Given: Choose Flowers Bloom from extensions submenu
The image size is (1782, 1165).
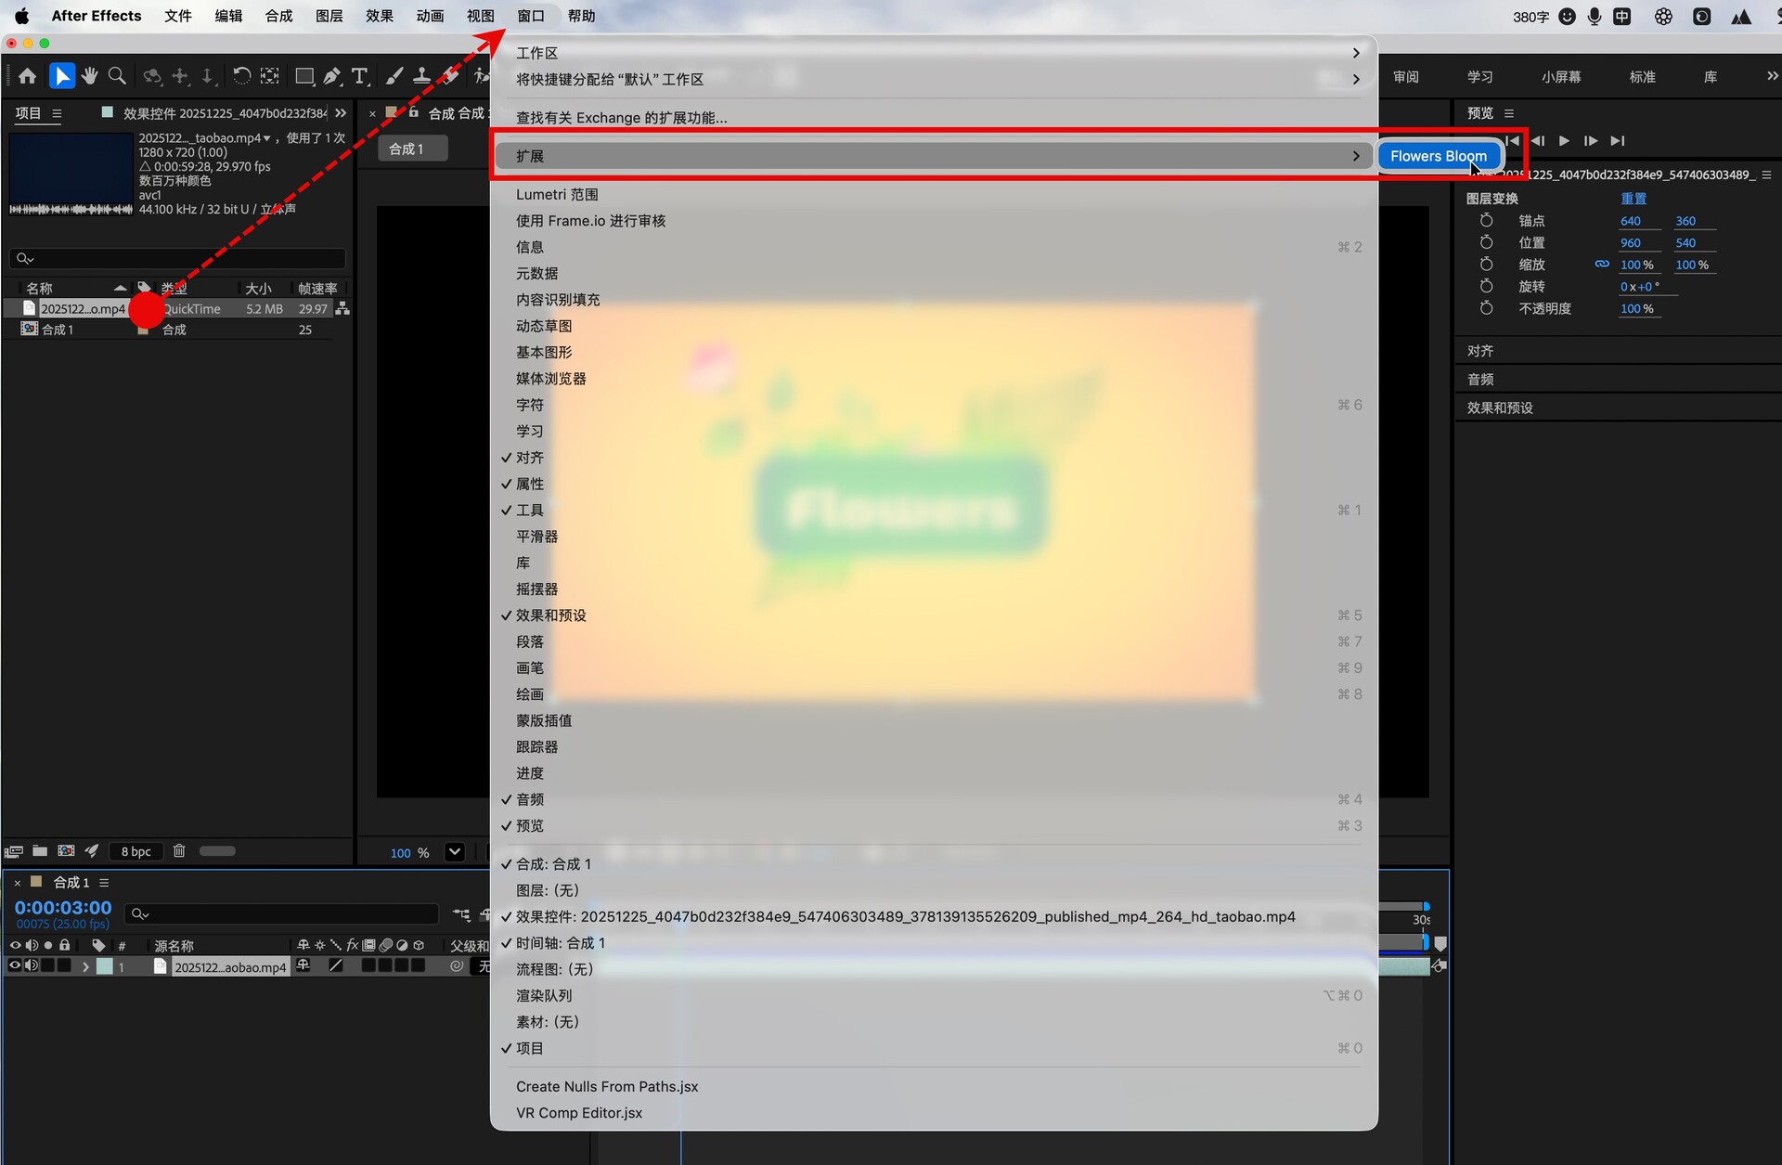Looking at the screenshot, I should tap(1438, 156).
